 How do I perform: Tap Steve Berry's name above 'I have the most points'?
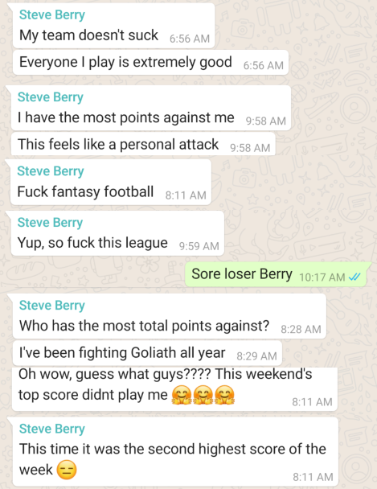point(51,97)
